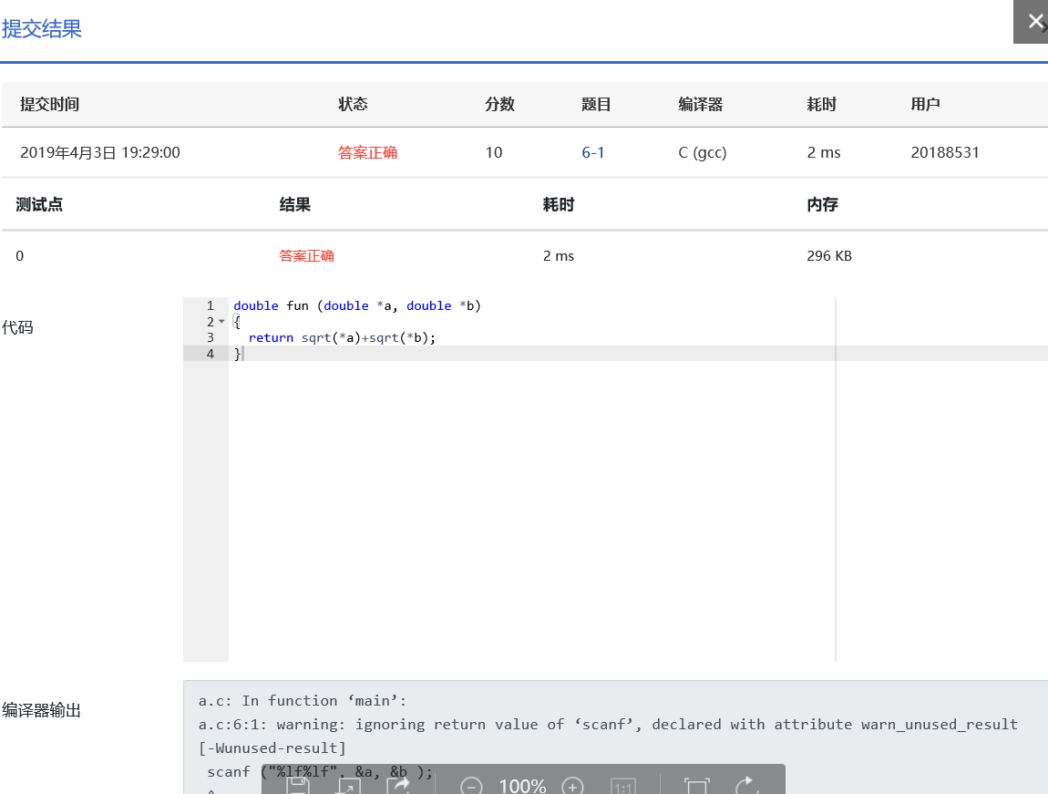Click test point number 0
Screen dimensions: 1048x794
point(19,256)
